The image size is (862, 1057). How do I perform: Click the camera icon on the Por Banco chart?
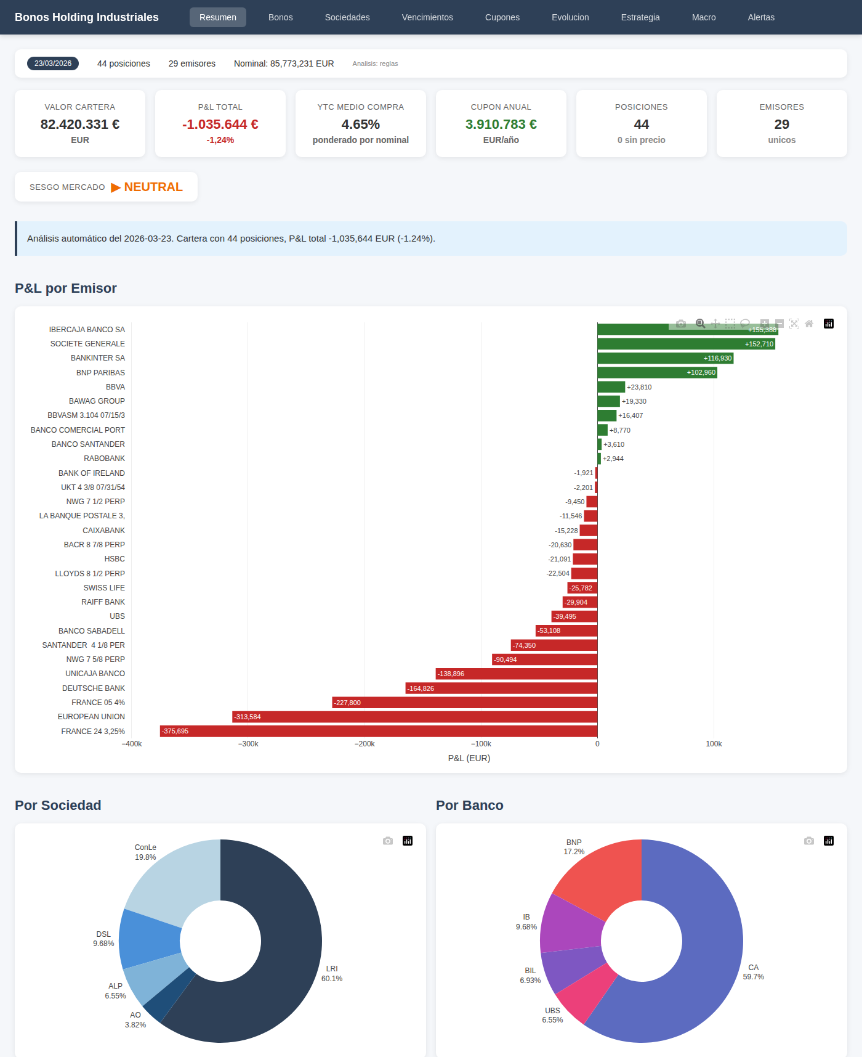click(x=809, y=841)
